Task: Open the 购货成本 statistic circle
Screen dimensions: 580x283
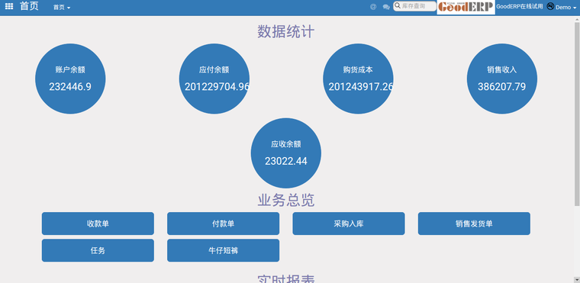Action: (x=358, y=79)
